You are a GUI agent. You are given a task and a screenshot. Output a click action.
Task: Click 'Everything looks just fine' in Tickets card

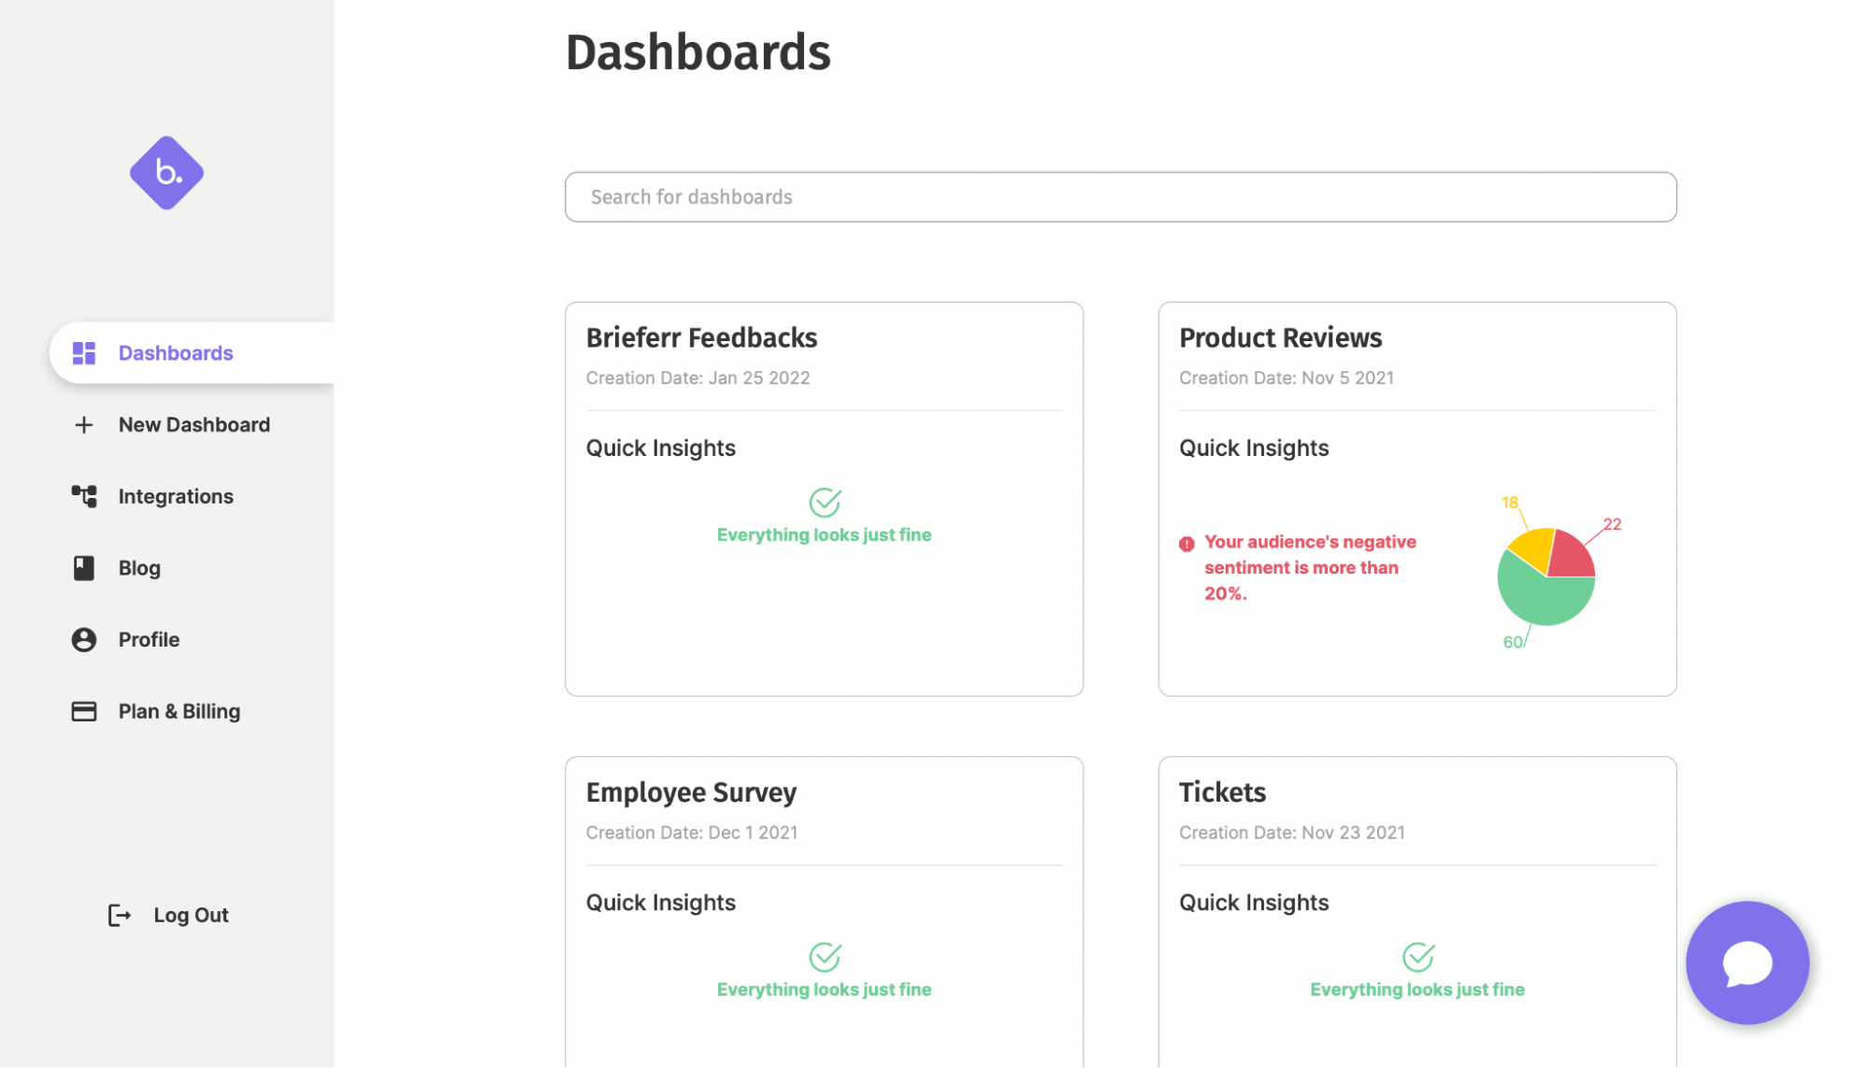pyautogui.click(x=1416, y=990)
